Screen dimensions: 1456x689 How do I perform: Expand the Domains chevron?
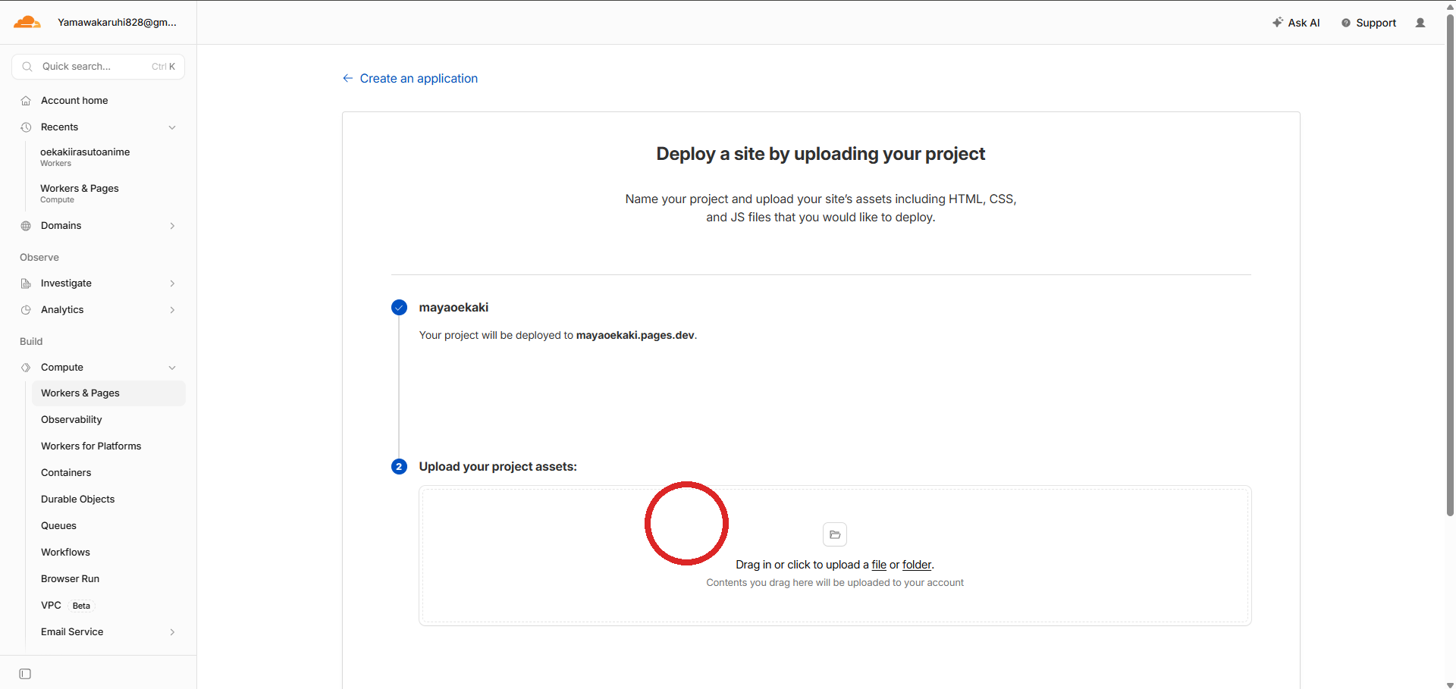(x=172, y=226)
